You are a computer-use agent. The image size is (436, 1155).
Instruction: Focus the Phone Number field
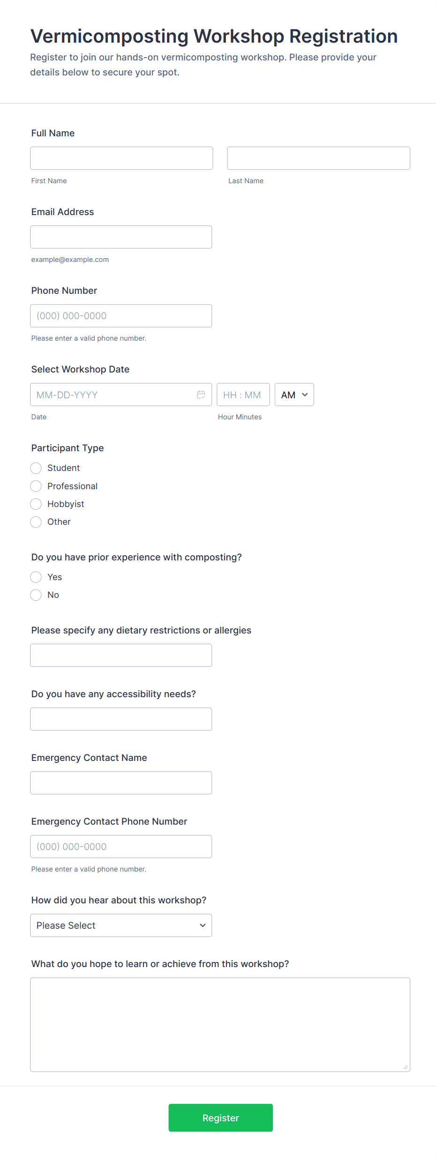(121, 315)
